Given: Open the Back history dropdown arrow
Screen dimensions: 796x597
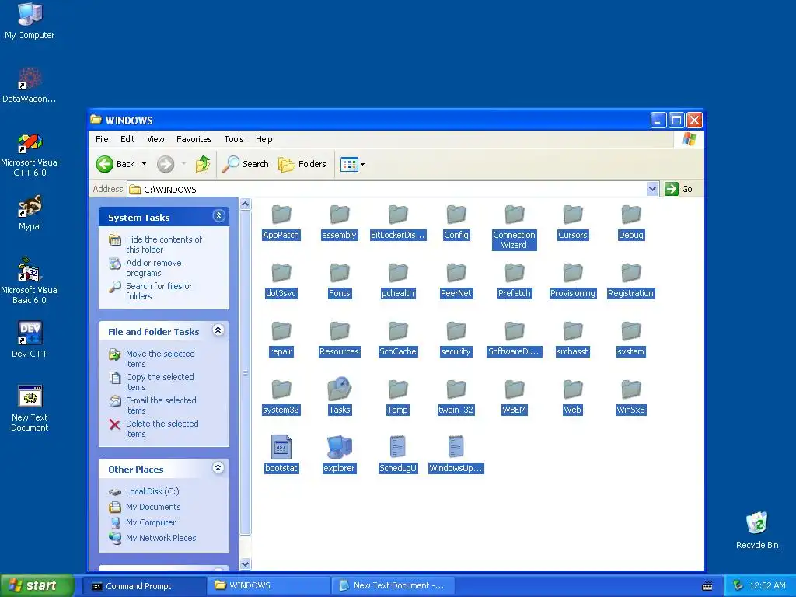Looking at the screenshot, I should coord(144,164).
